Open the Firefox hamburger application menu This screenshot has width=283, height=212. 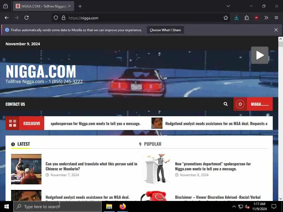276,18
